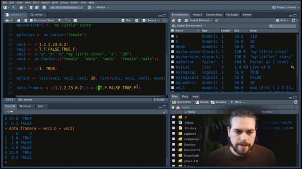The image size is (302, 169).
Task: Open the Session menu
Action: pyautogui.click(x=45, y=2)
